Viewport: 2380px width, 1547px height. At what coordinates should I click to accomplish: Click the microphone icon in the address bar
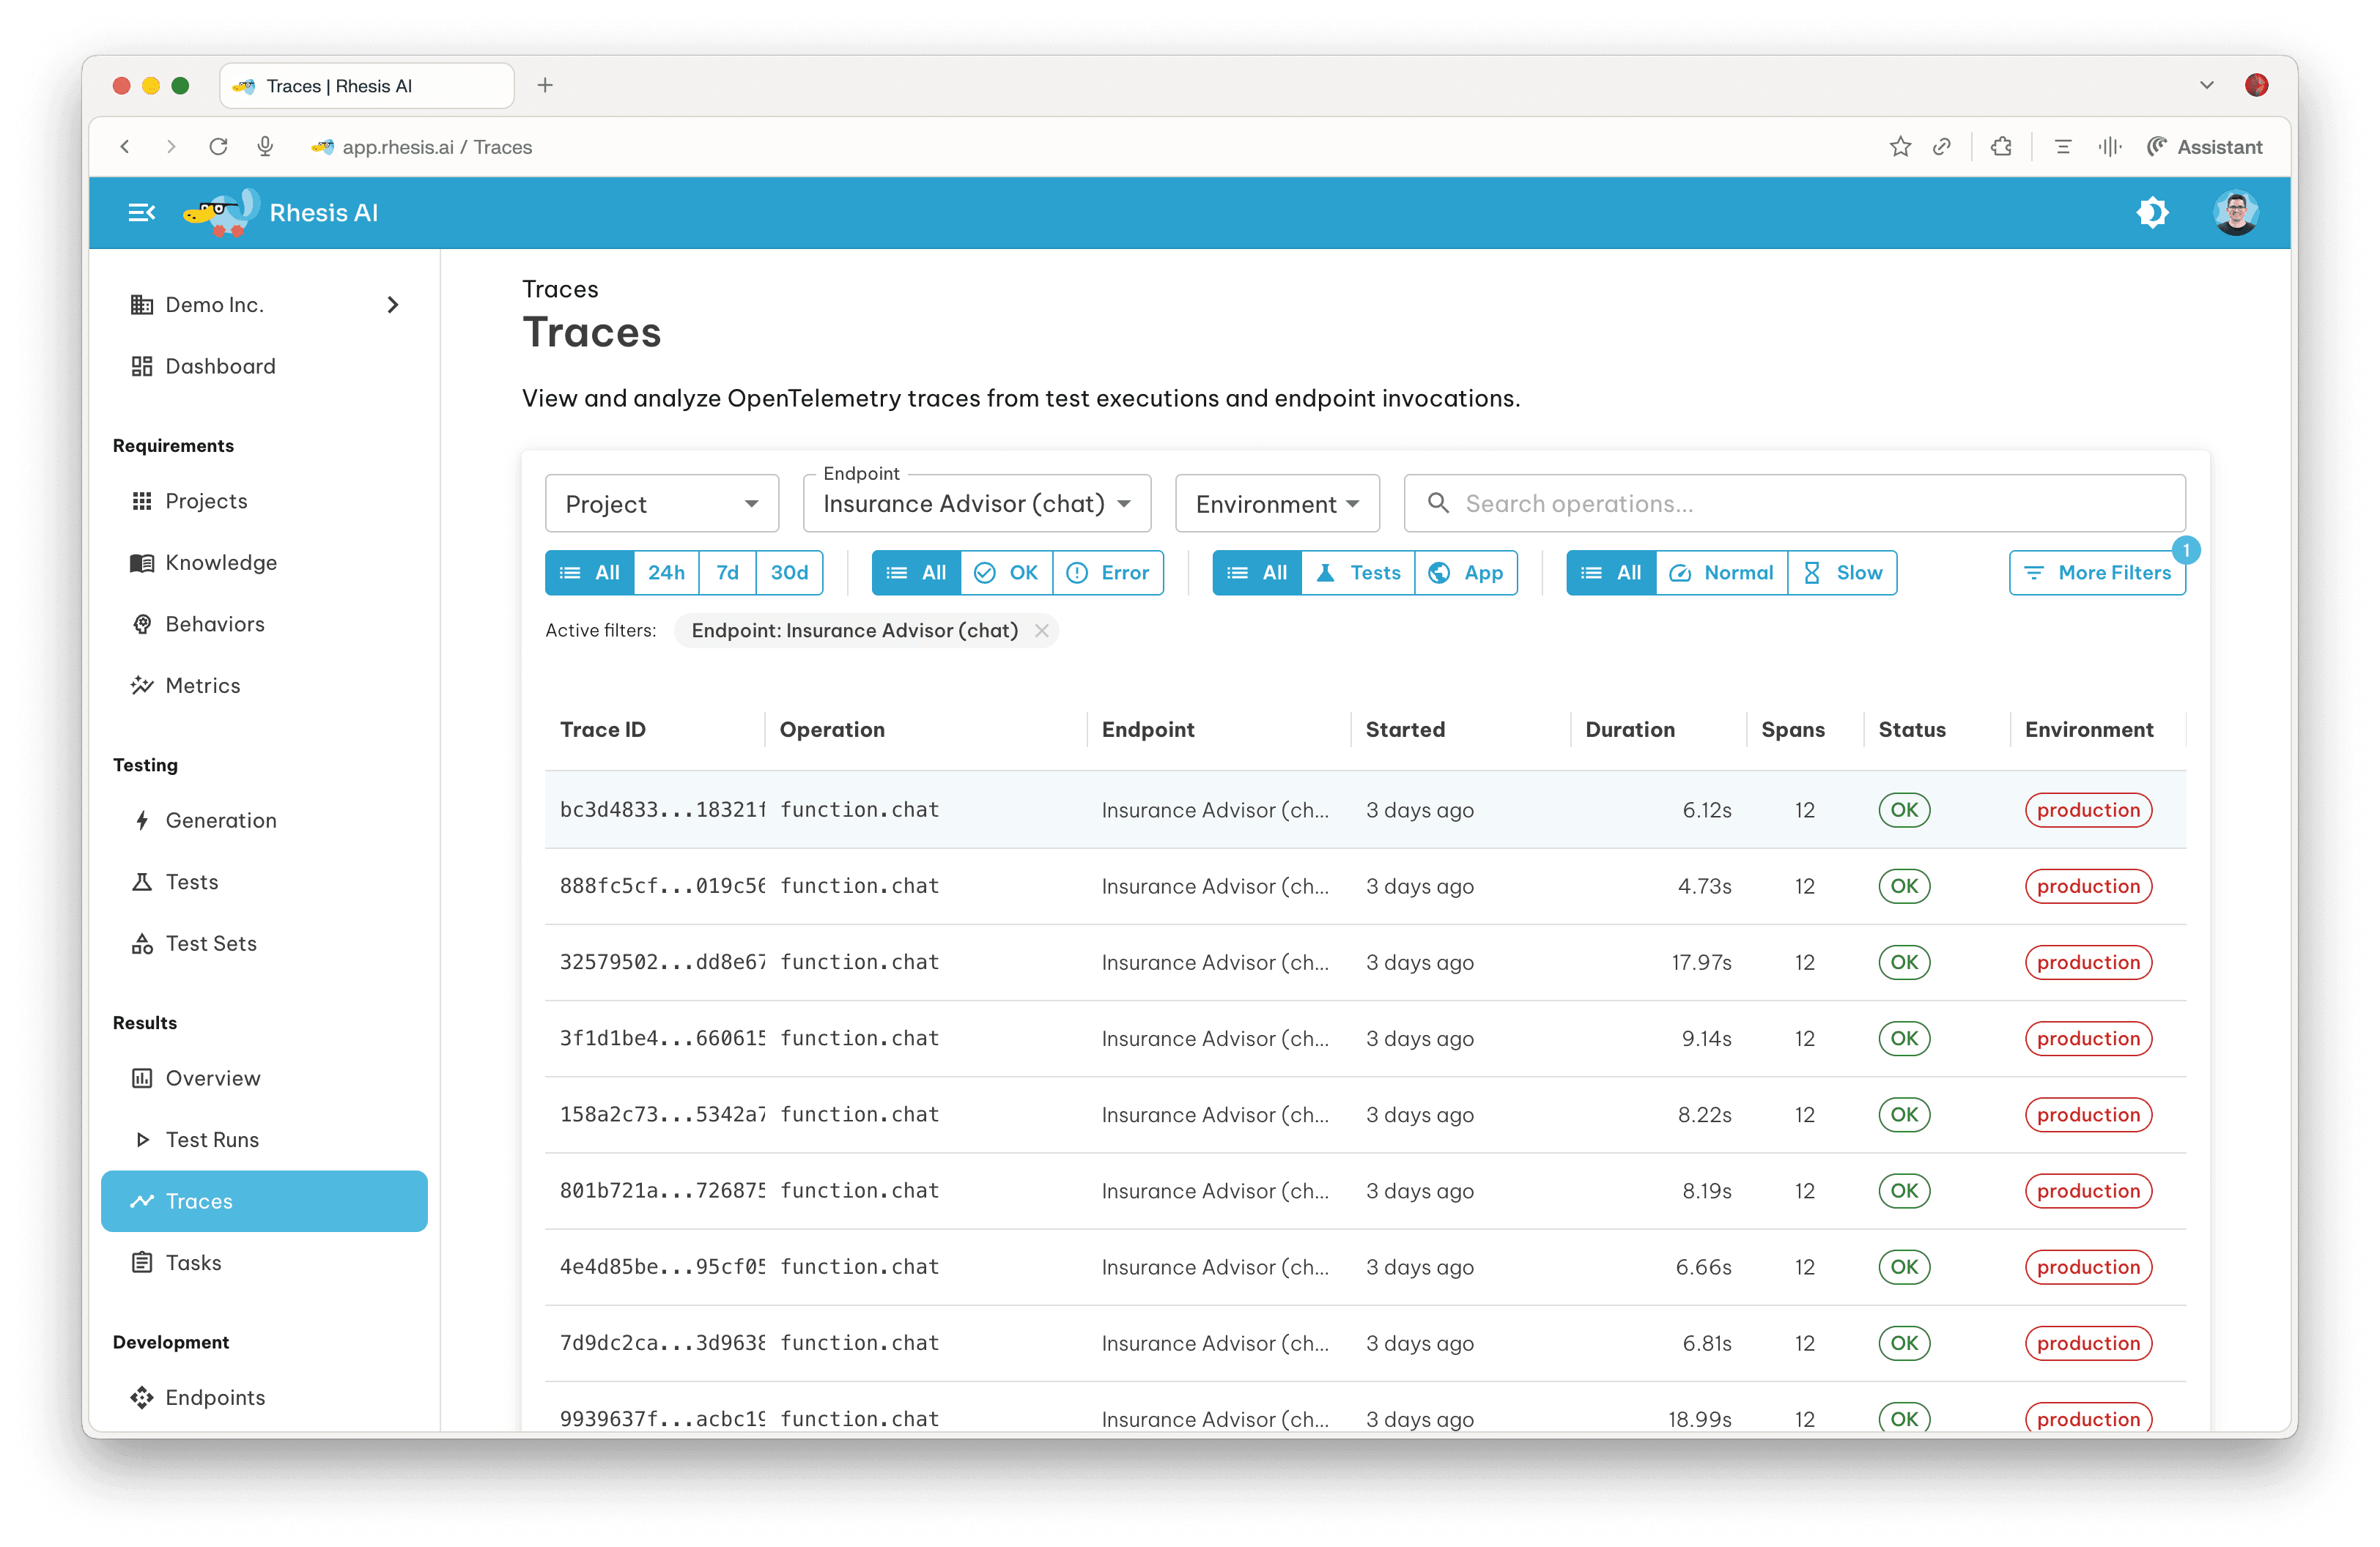(x=265, y=146)
